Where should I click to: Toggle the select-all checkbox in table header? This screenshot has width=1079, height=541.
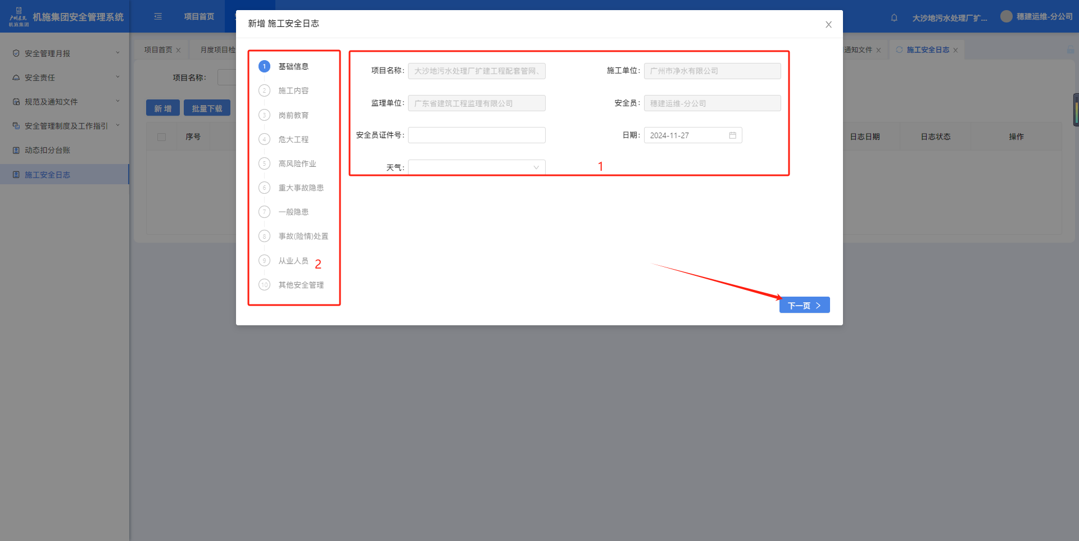162,137
